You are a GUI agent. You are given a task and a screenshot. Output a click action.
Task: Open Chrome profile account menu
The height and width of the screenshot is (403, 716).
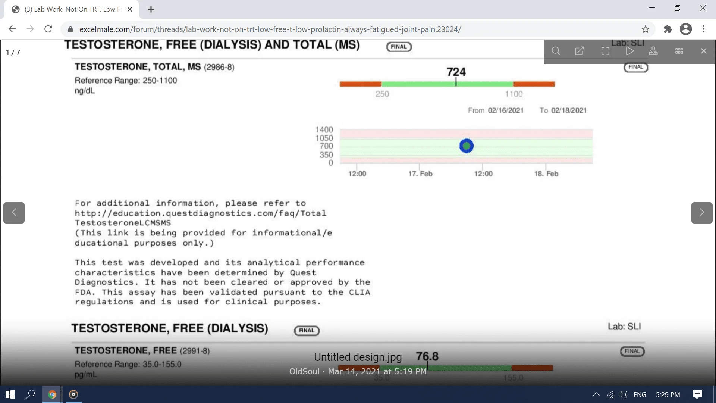tap(686, 29)
